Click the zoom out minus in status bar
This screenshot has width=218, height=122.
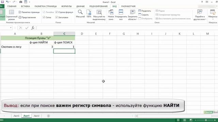pos(196,120)
